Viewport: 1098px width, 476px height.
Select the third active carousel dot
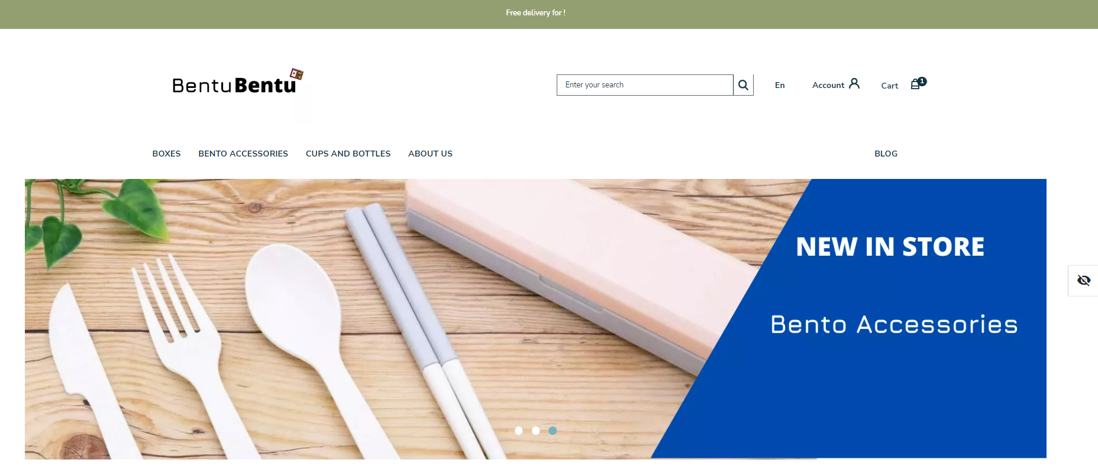click(553, 431)
